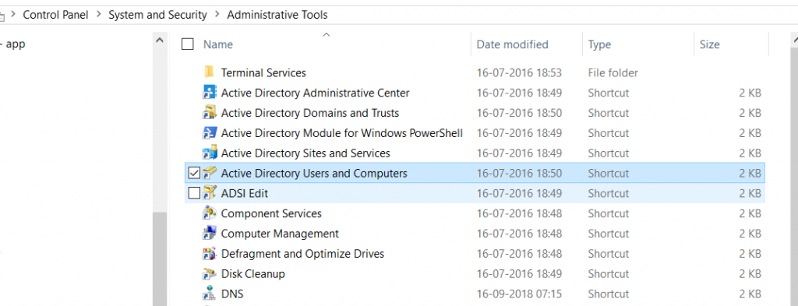The width and height of the screenshot is (798, 306).
Task: Click Active Directory Sites and Services icon
Action: [x=209, y=153]
